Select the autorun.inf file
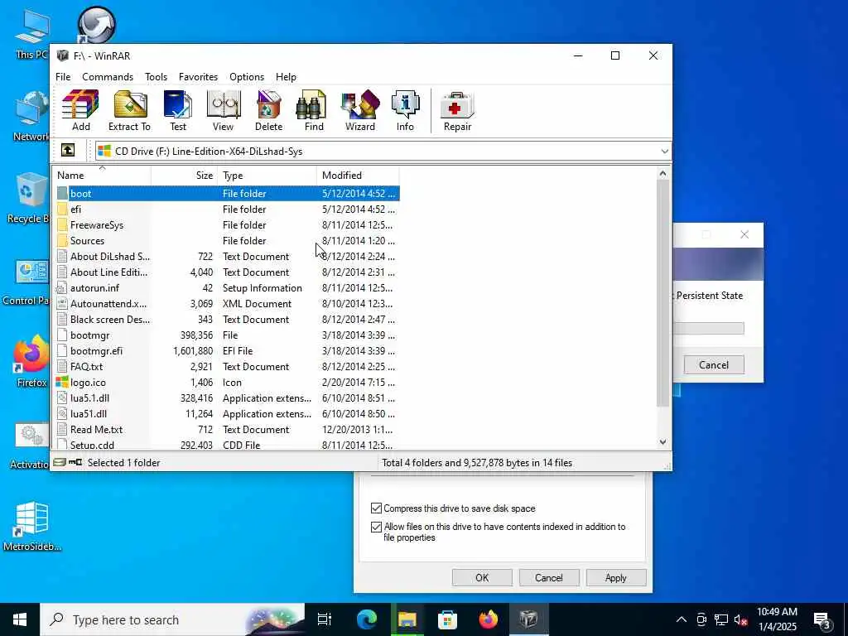 click(x=227, y=287)
